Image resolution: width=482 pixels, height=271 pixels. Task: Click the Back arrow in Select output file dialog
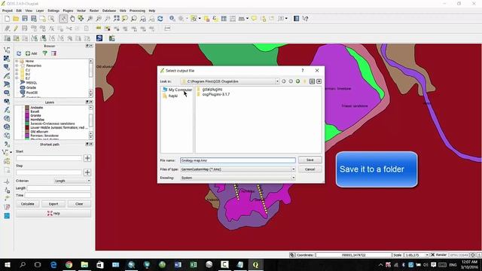click(284, 81)
